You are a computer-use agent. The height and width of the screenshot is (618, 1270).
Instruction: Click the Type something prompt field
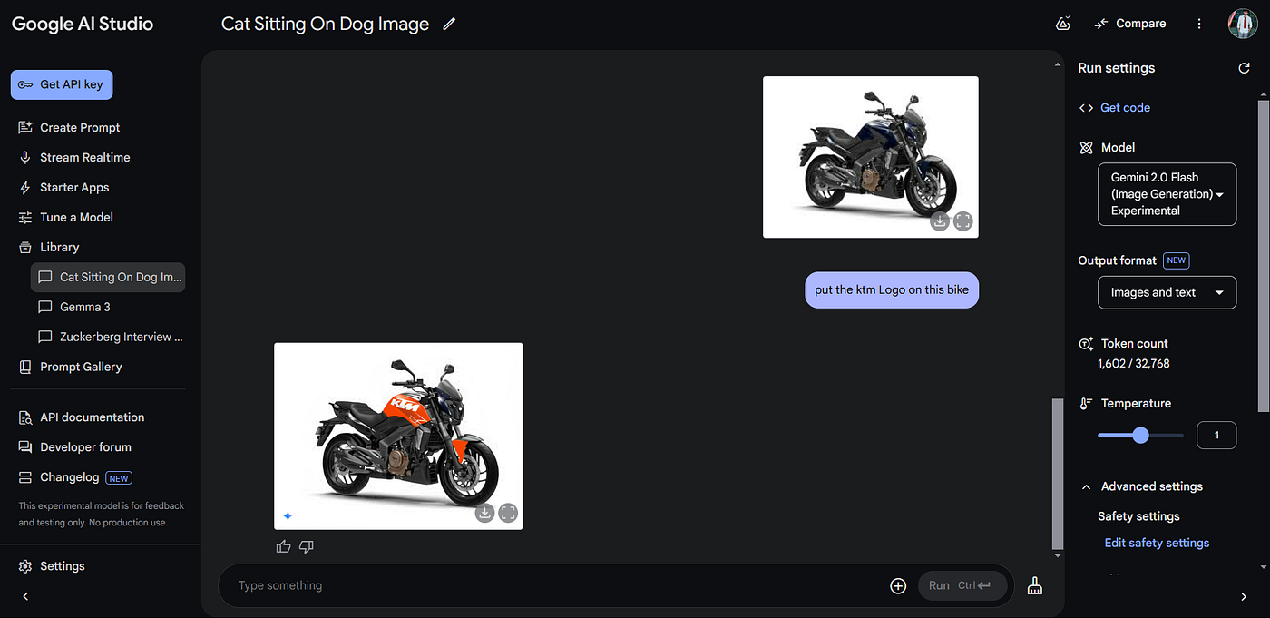pos(558,586)
